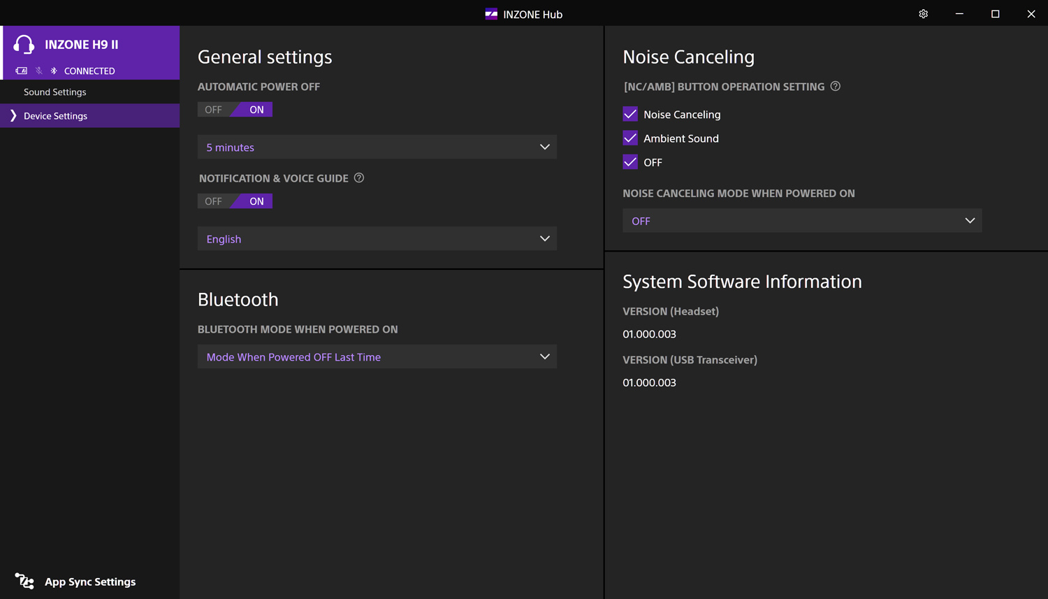This screenshot has width=1048, height=599.
Task: Open Bluetooth mode when powered on dropdown
Action: pos(377,357)
